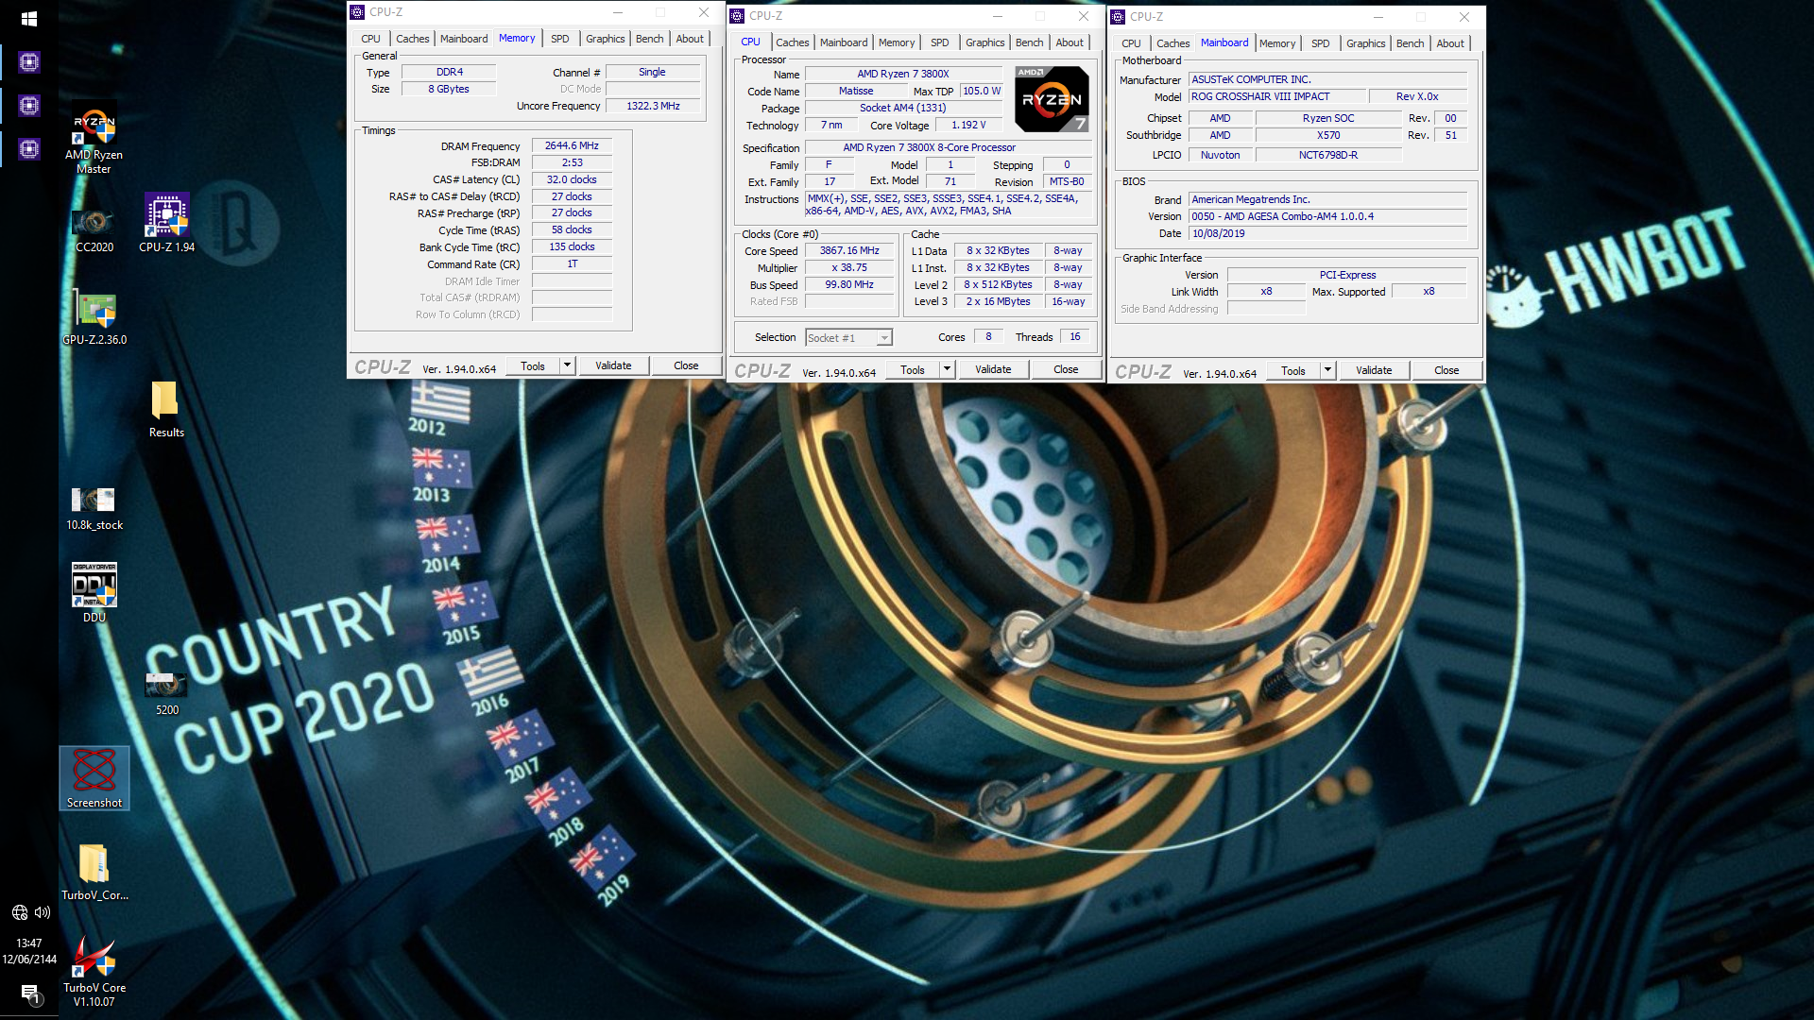The height and width of the screenshot is (1020, 1814).
Task: Switch to CPU tab in Memory window
Action: pyautogui.click(x=370, y=39)
